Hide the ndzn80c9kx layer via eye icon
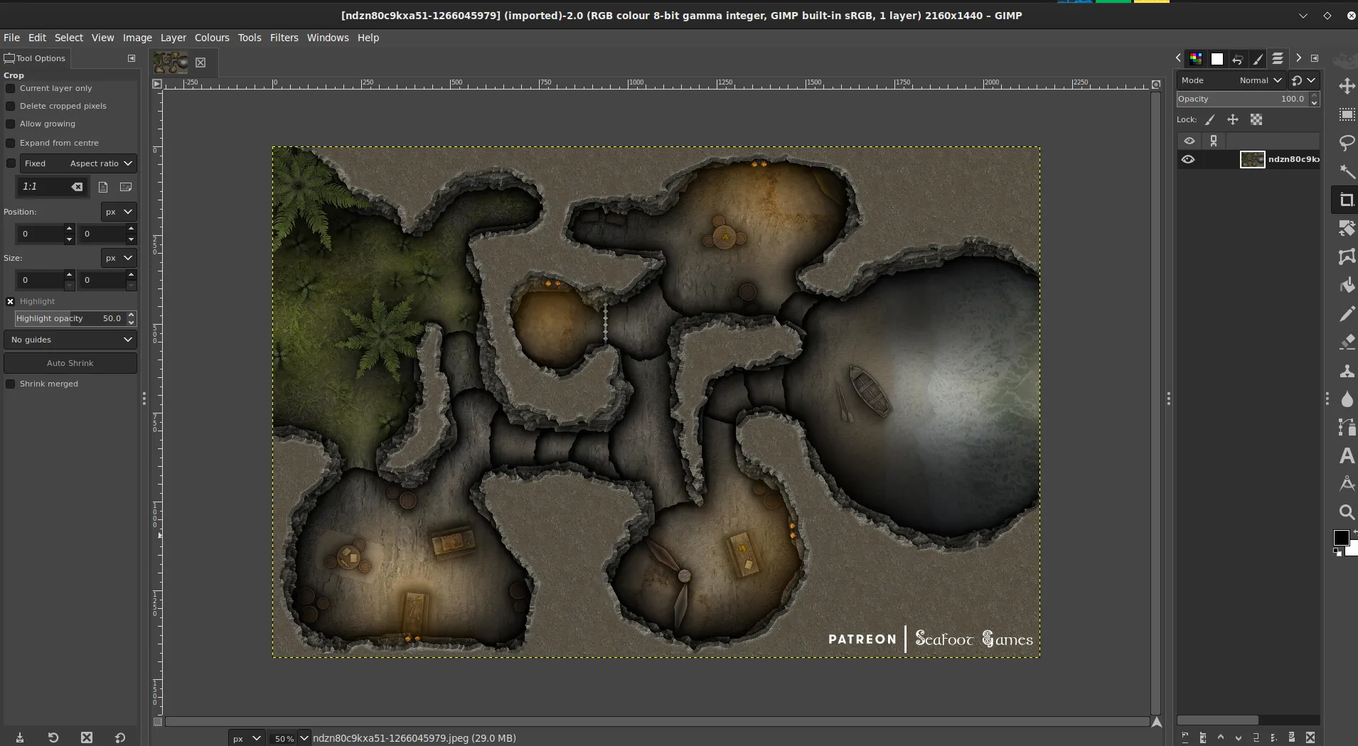Image resolution: width=1358 pixels, height=746 pixels. [x=1188, y=159]
